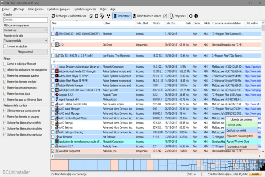Click the Donate button
Screen dimensions: 265x177
coord(255,174)
